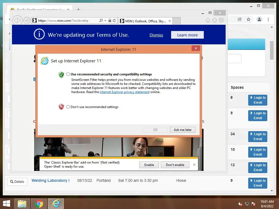
Task: Click the Internet Explorer forward arrow button
Action: 27,20
